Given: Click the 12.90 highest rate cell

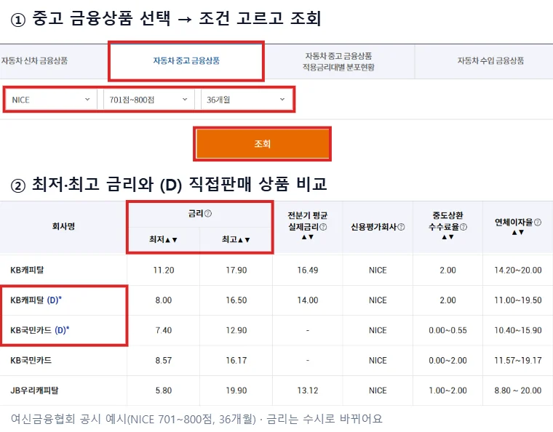Looking at the screenshot, I should click(x=236, y=330).
